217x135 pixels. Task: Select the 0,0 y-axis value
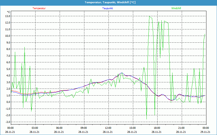(x=8, y=102)
